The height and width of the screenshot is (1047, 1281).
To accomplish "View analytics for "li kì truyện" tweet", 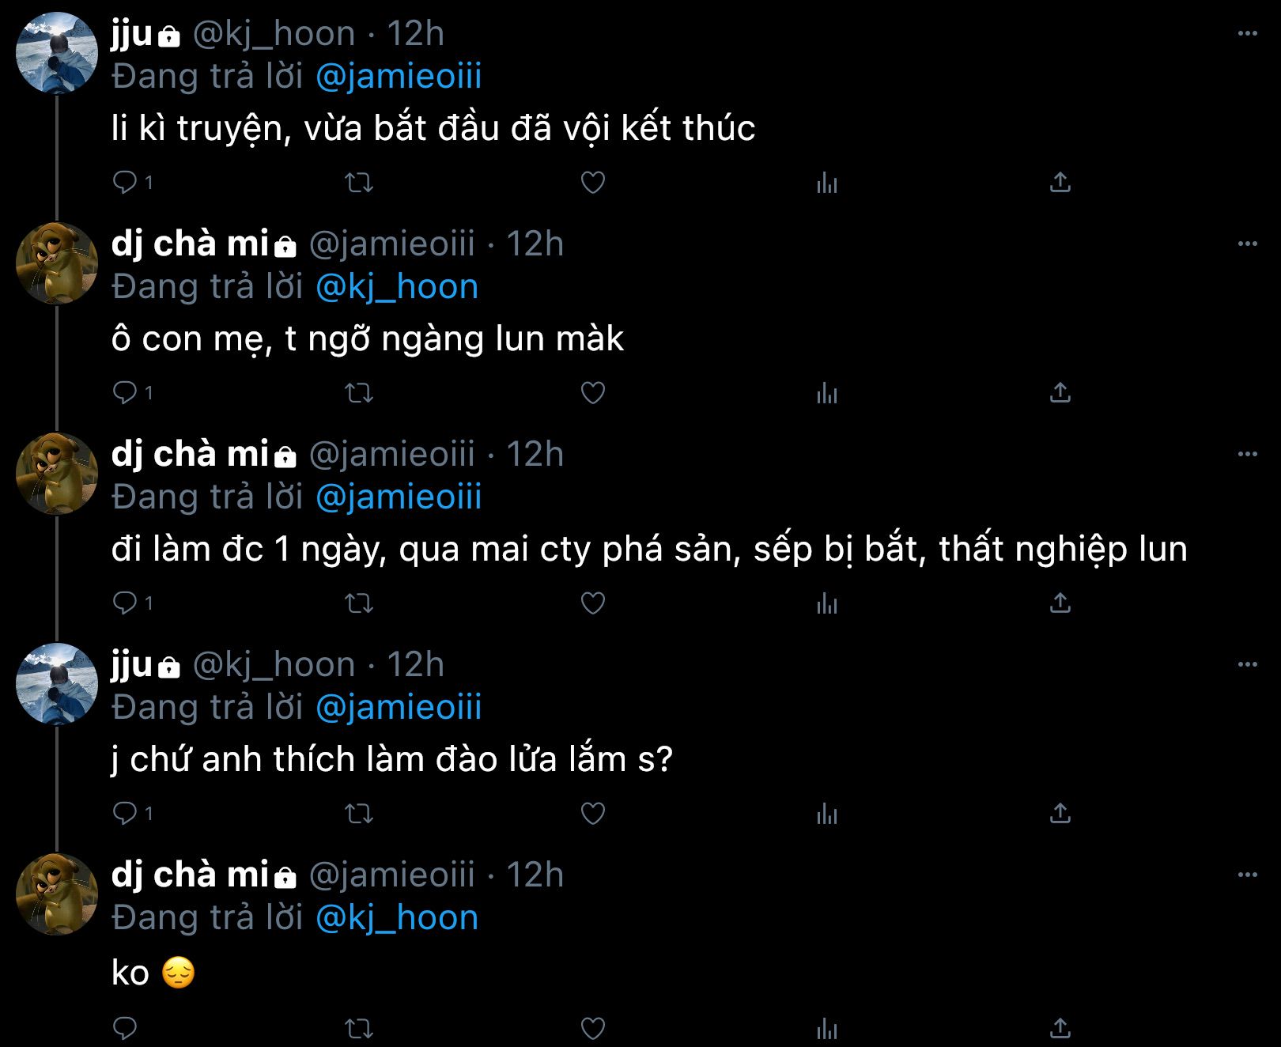I will 826,183.
